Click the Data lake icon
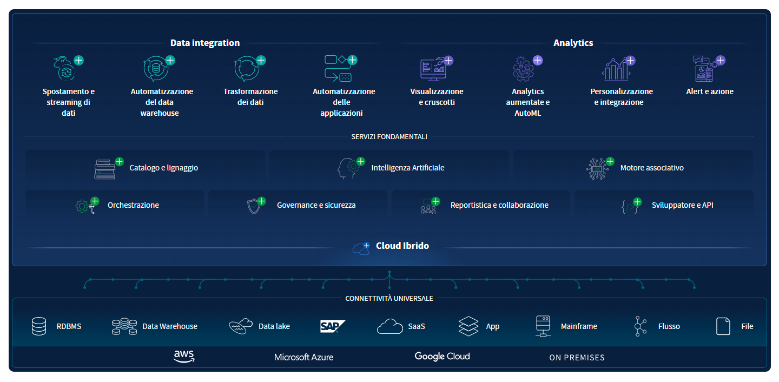 tap(241, 326)
